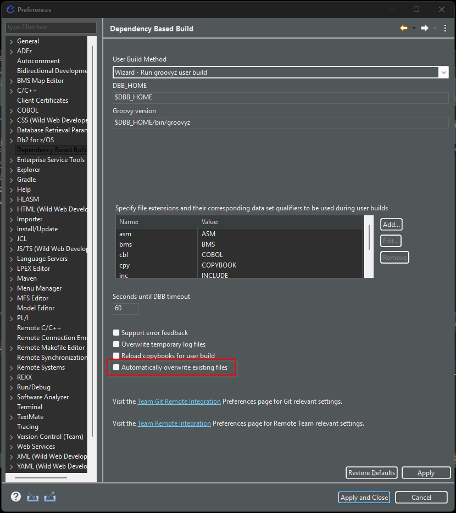The width and height of the screenshot is (456, 513).
Task: Open the Team Remote Integration link
Action: (x=174, y=423)
